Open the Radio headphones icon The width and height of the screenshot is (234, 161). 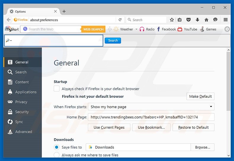[x=142, y=29]
